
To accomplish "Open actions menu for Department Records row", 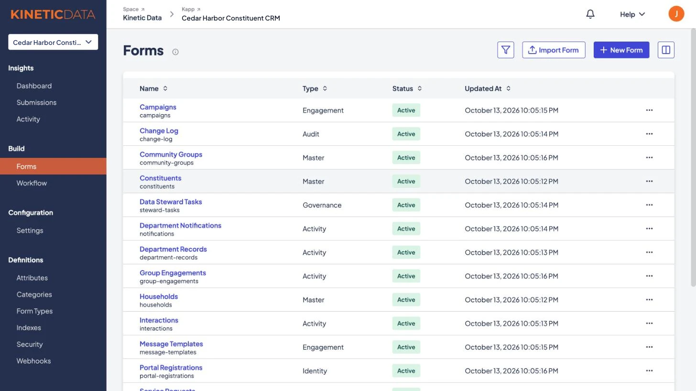I will coord(649,252).
